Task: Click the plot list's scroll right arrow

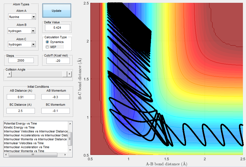Action: pos(65,155)
